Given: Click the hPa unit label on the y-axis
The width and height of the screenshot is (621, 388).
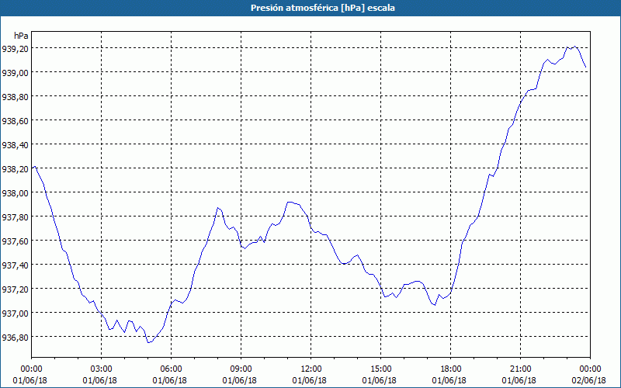Looking at the screenshot, I should (22, 36).
